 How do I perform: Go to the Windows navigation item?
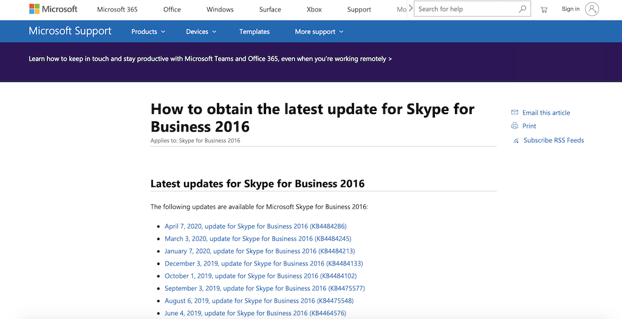(x=220, y=10)
